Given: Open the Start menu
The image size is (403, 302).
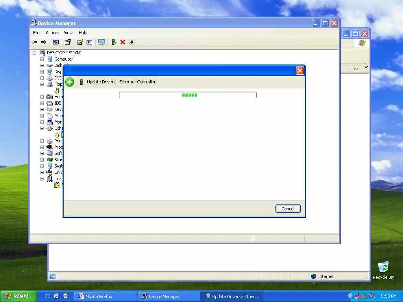Looking at the screenshot, I should (x=18, y=296).
